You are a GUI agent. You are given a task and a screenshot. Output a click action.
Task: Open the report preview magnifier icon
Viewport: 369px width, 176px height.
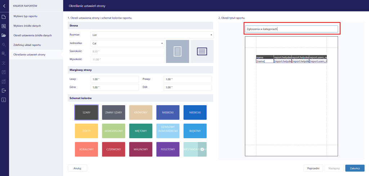point(4,26)
